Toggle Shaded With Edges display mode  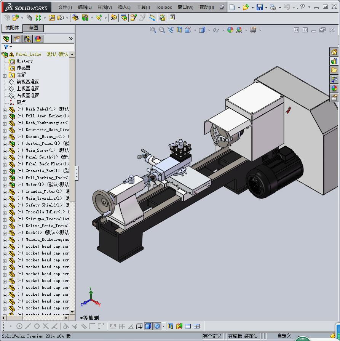click(148, 326)
